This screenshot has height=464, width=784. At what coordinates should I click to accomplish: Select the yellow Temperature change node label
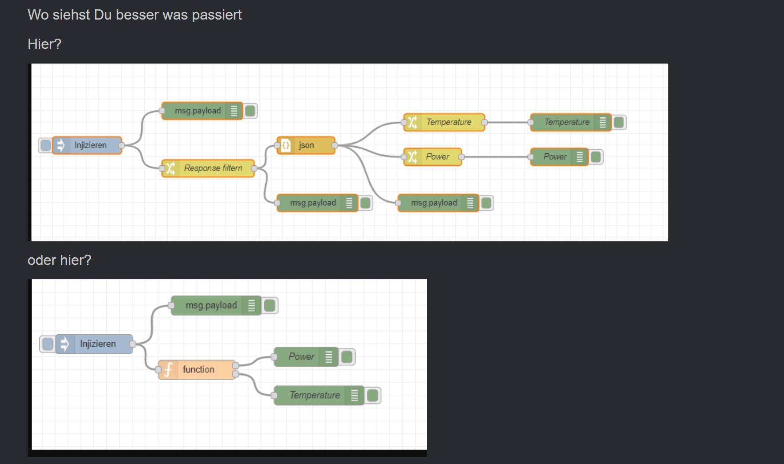(449, 122)
